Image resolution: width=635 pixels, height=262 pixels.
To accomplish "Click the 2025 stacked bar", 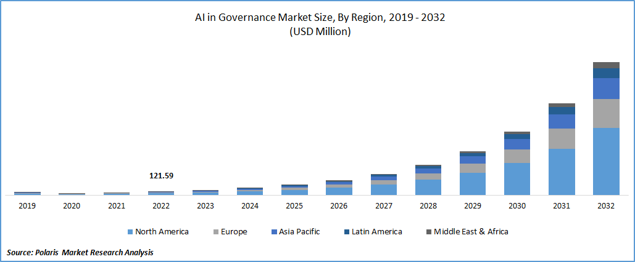I will [x=294, y=190].
